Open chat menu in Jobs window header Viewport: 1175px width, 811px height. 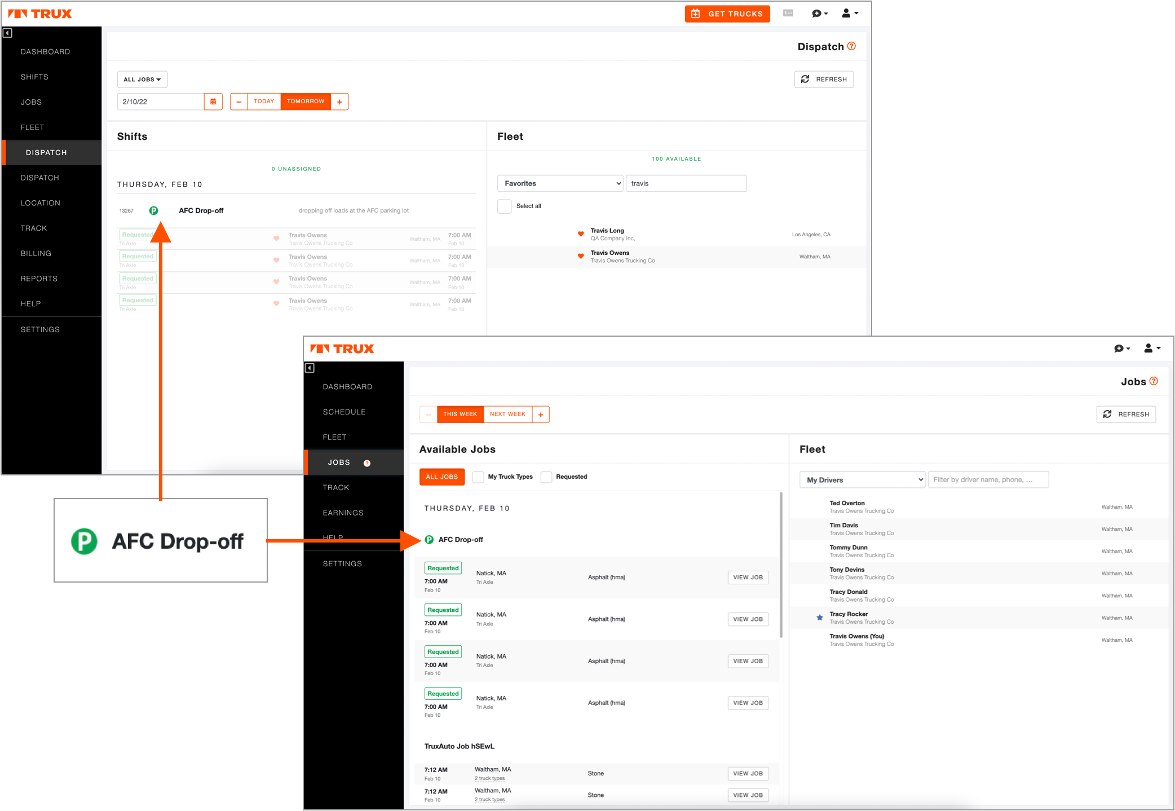[1122, 349]
